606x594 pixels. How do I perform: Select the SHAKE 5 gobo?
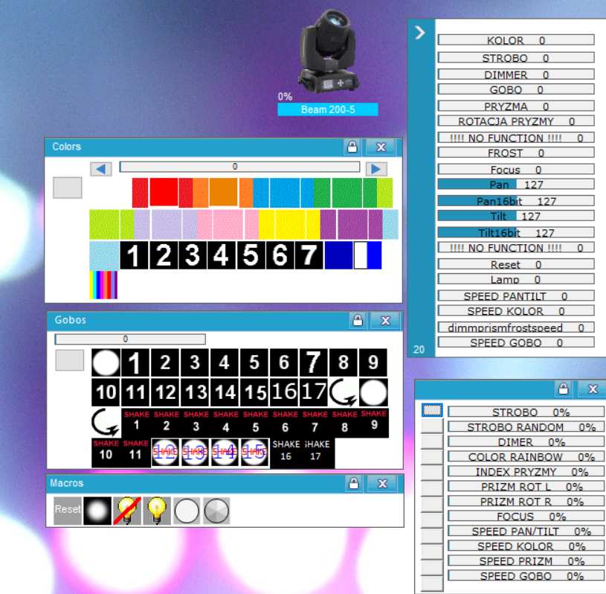point(255,422)
